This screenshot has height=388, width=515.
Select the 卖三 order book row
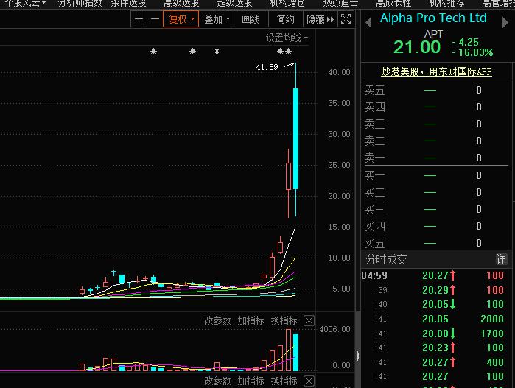pyautogui.click(x=436, y=124)
